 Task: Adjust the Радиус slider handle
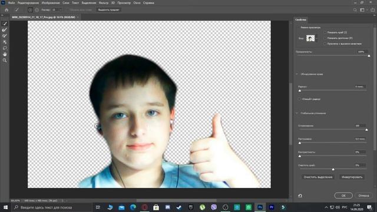tap(300, 91)
